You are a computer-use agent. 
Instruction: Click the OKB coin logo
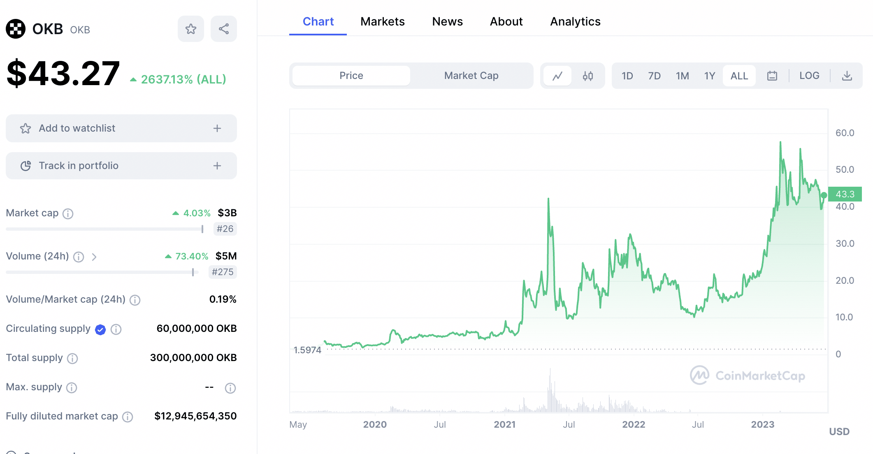pos(16,29)
